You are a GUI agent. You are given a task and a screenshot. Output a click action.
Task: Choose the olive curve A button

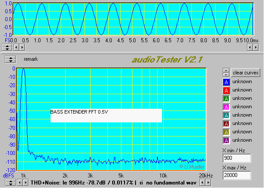(x=226, y=132)
